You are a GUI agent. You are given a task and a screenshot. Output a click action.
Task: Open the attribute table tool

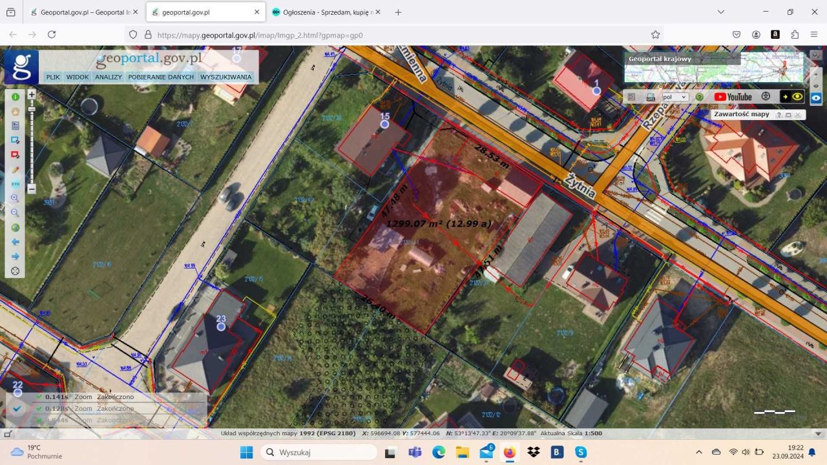pyautogui.click(x=16, y=126)
